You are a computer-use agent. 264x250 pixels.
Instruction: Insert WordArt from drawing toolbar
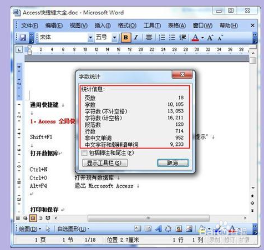click(x=159, y=229)
